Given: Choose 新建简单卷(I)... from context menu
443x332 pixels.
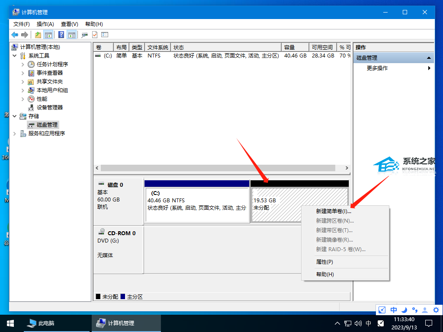Looking at the screenshot, I should 334,211.
